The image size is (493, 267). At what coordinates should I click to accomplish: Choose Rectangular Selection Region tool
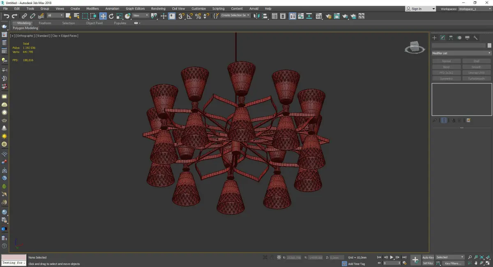click(85, 16)
